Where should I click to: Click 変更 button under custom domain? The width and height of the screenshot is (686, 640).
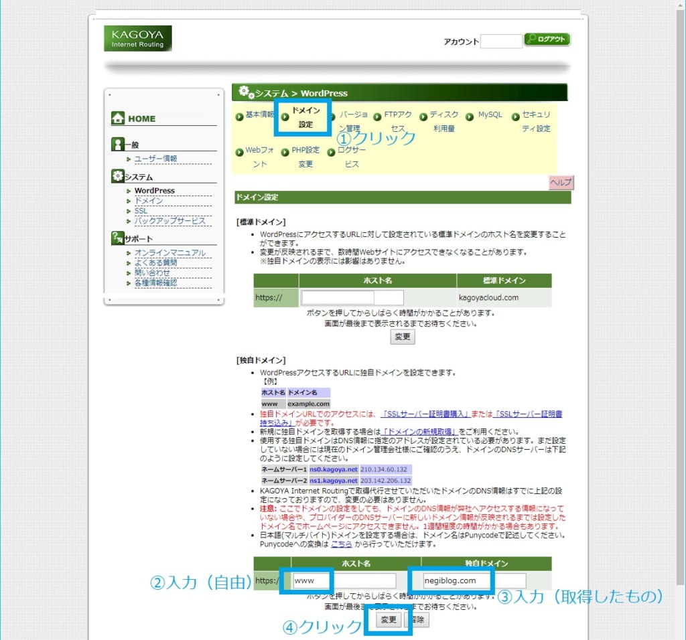click(389, 619)
